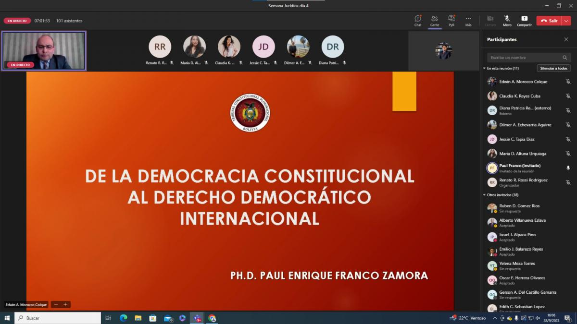
Task: Open Microsoft Store from the taskbar
Action: tap(153, 318)
